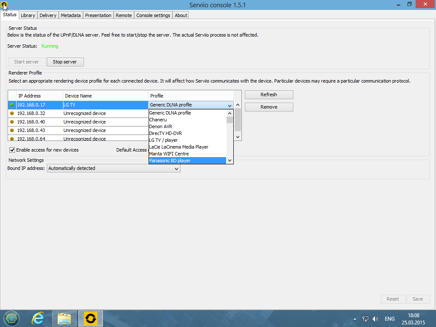Click the Serviio icon in the title bar
Screen dimensions: 436x327
tap(4, 5)
